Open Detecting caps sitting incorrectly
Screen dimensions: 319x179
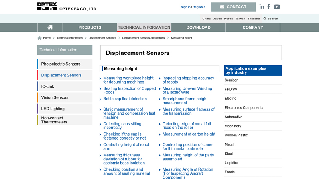pyautogui.click(x=122, y=126)
